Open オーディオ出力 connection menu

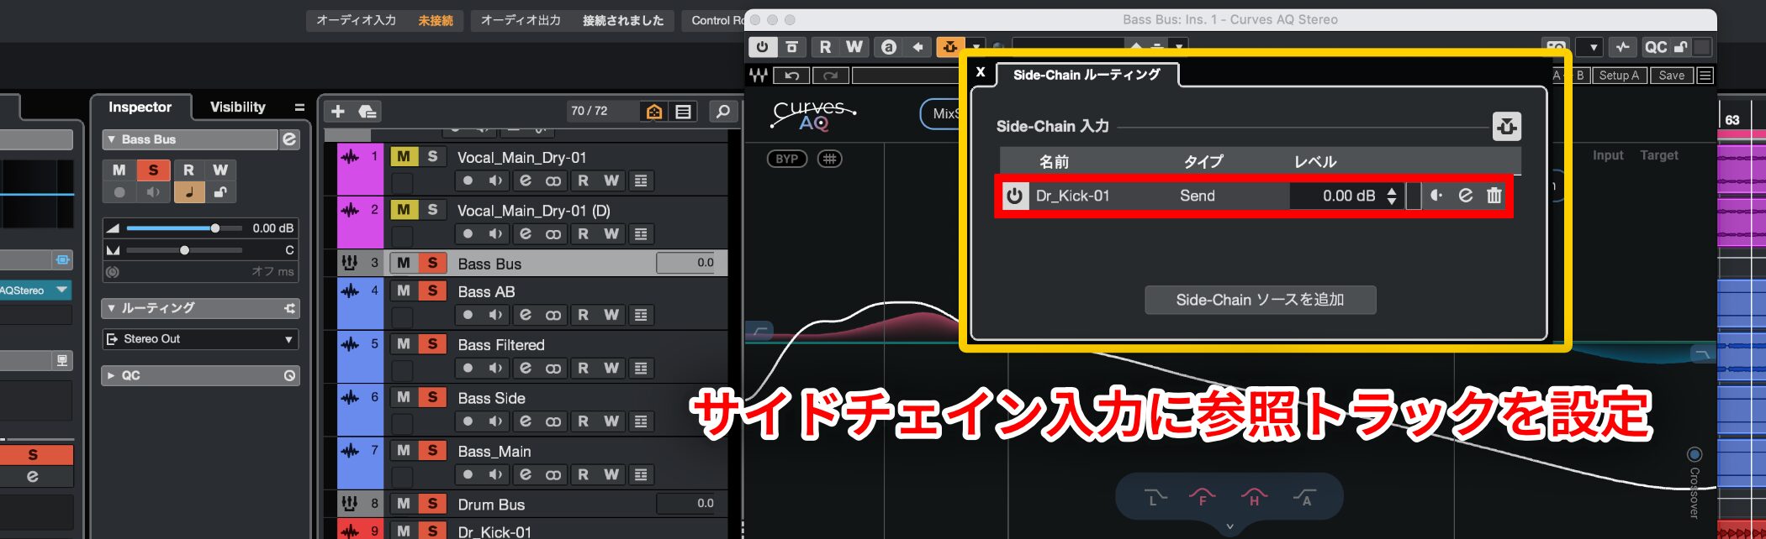coord(572,20)
